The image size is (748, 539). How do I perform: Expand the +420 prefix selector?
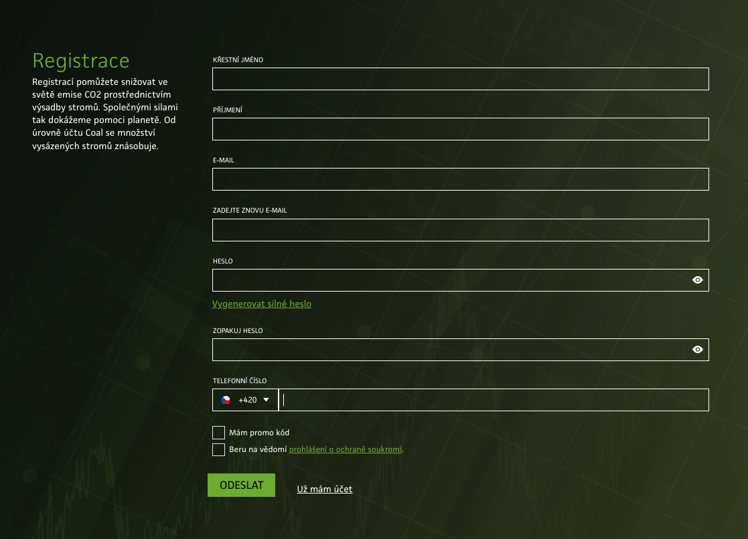[248, 399]
